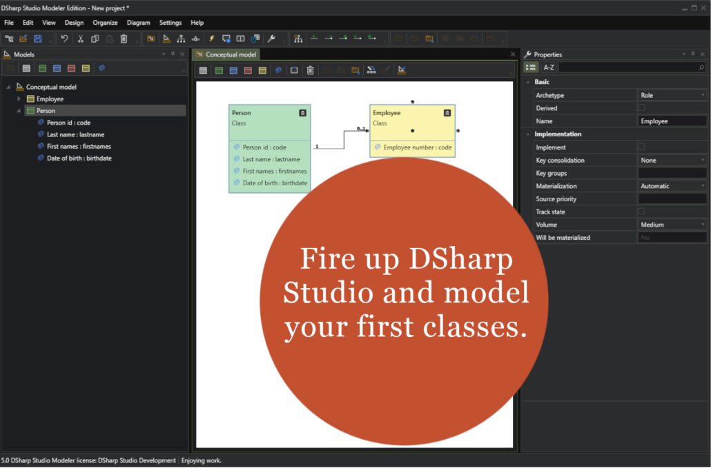Click the yellow class icon in diagram toolbar

(262, 70)
